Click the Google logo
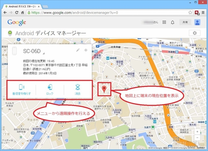The height and width of the screenshot is (151, 208). tap(17, 22)
